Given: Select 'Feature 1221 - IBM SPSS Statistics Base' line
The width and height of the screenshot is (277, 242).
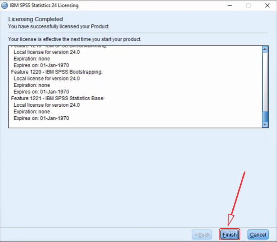Looking at the screenshot, I should tap(58, 99).
